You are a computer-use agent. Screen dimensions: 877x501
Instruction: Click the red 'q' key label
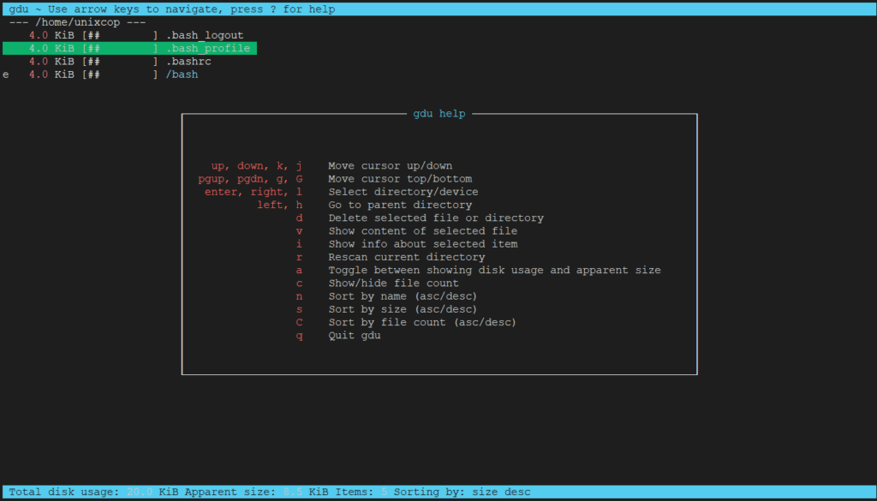(x=299, y=336)
